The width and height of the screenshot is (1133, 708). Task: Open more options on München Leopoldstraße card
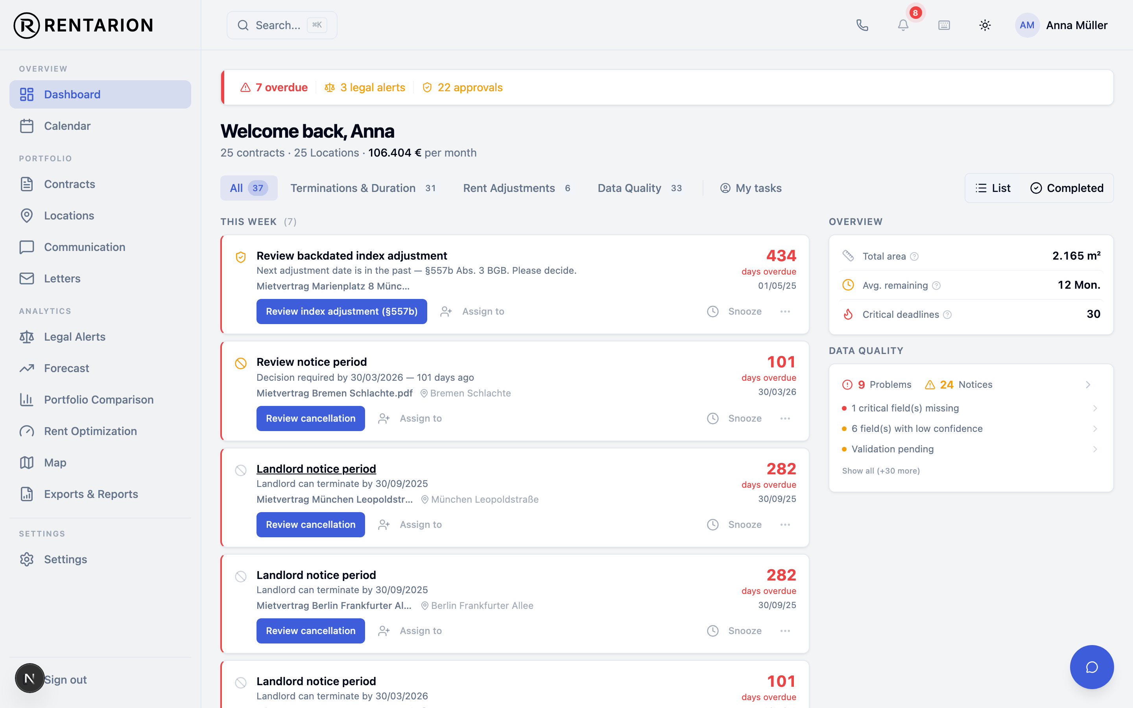click(x=785, y=524)
